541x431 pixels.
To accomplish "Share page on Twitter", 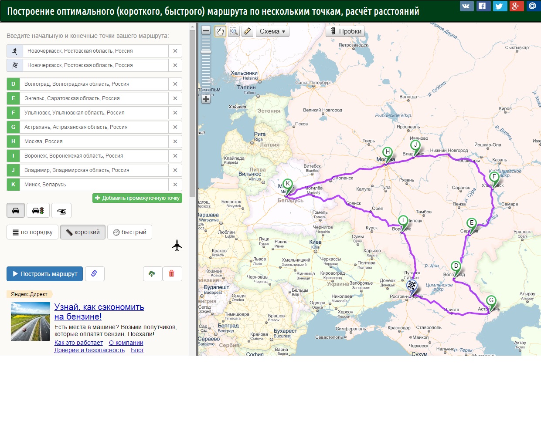I will pos(500,6).
